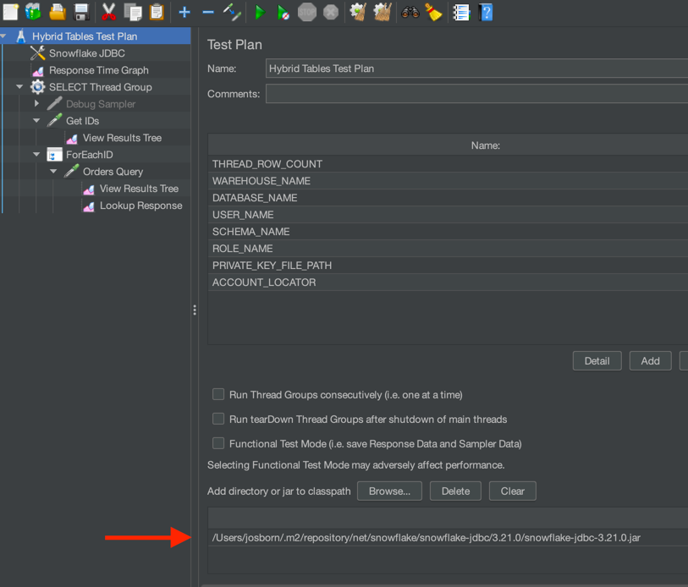
Task: Collapse the ForEachID controller node
Action: pos(36,155)
